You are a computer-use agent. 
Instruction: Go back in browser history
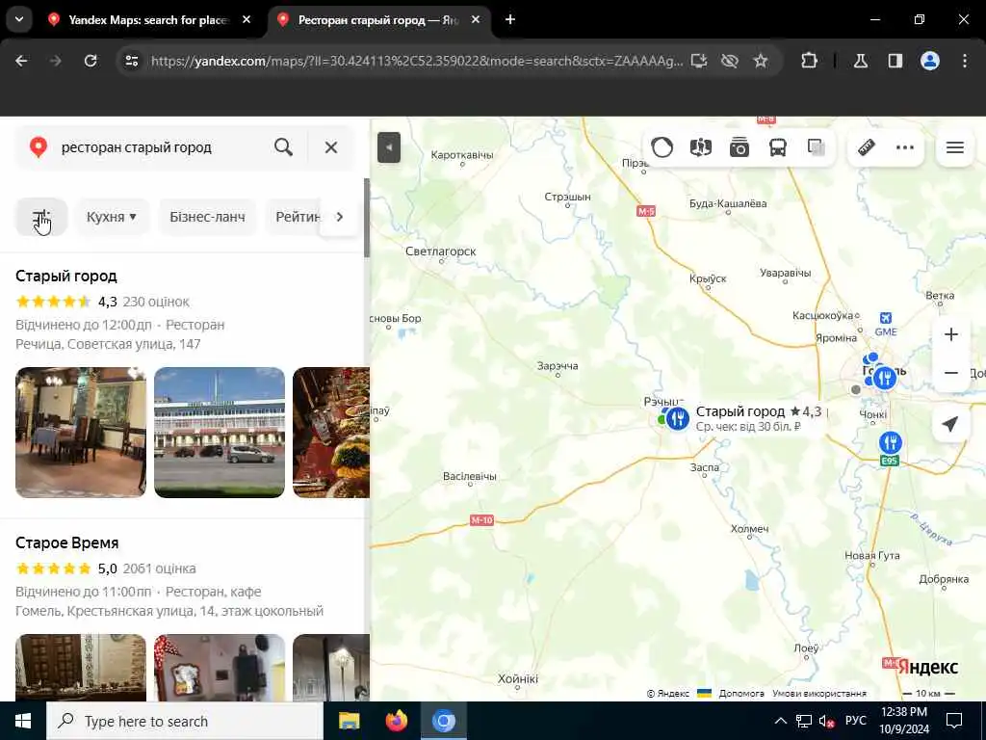[21, 61]
